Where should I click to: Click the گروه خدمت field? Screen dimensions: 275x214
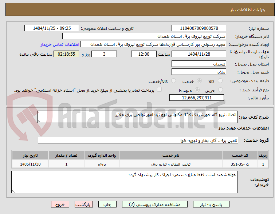[138, 140]
